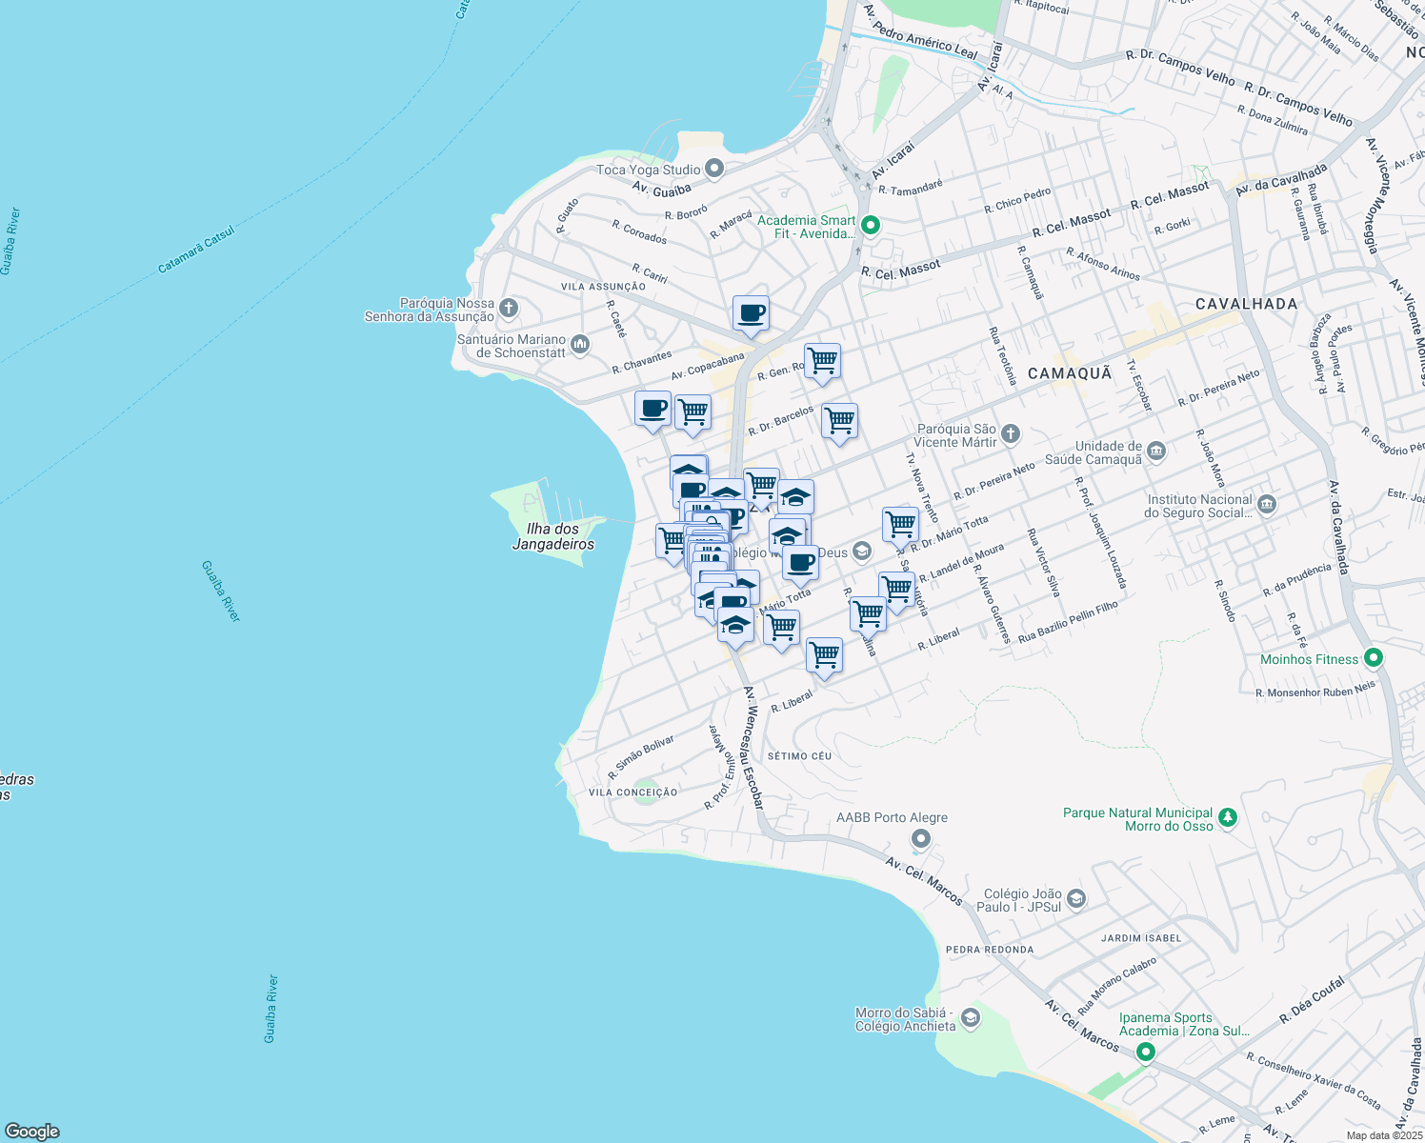Click the shopping cart marker by R. Gen. Ro
The height and width of the screenshot is (1143, 1425).
pyautogui.click(x=822, y=361)
